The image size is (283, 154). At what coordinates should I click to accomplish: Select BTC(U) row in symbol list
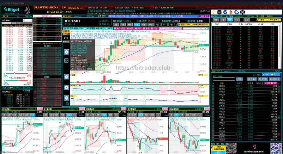246,86
